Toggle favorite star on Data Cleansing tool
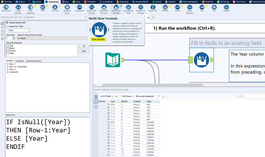 pos(35,6)
